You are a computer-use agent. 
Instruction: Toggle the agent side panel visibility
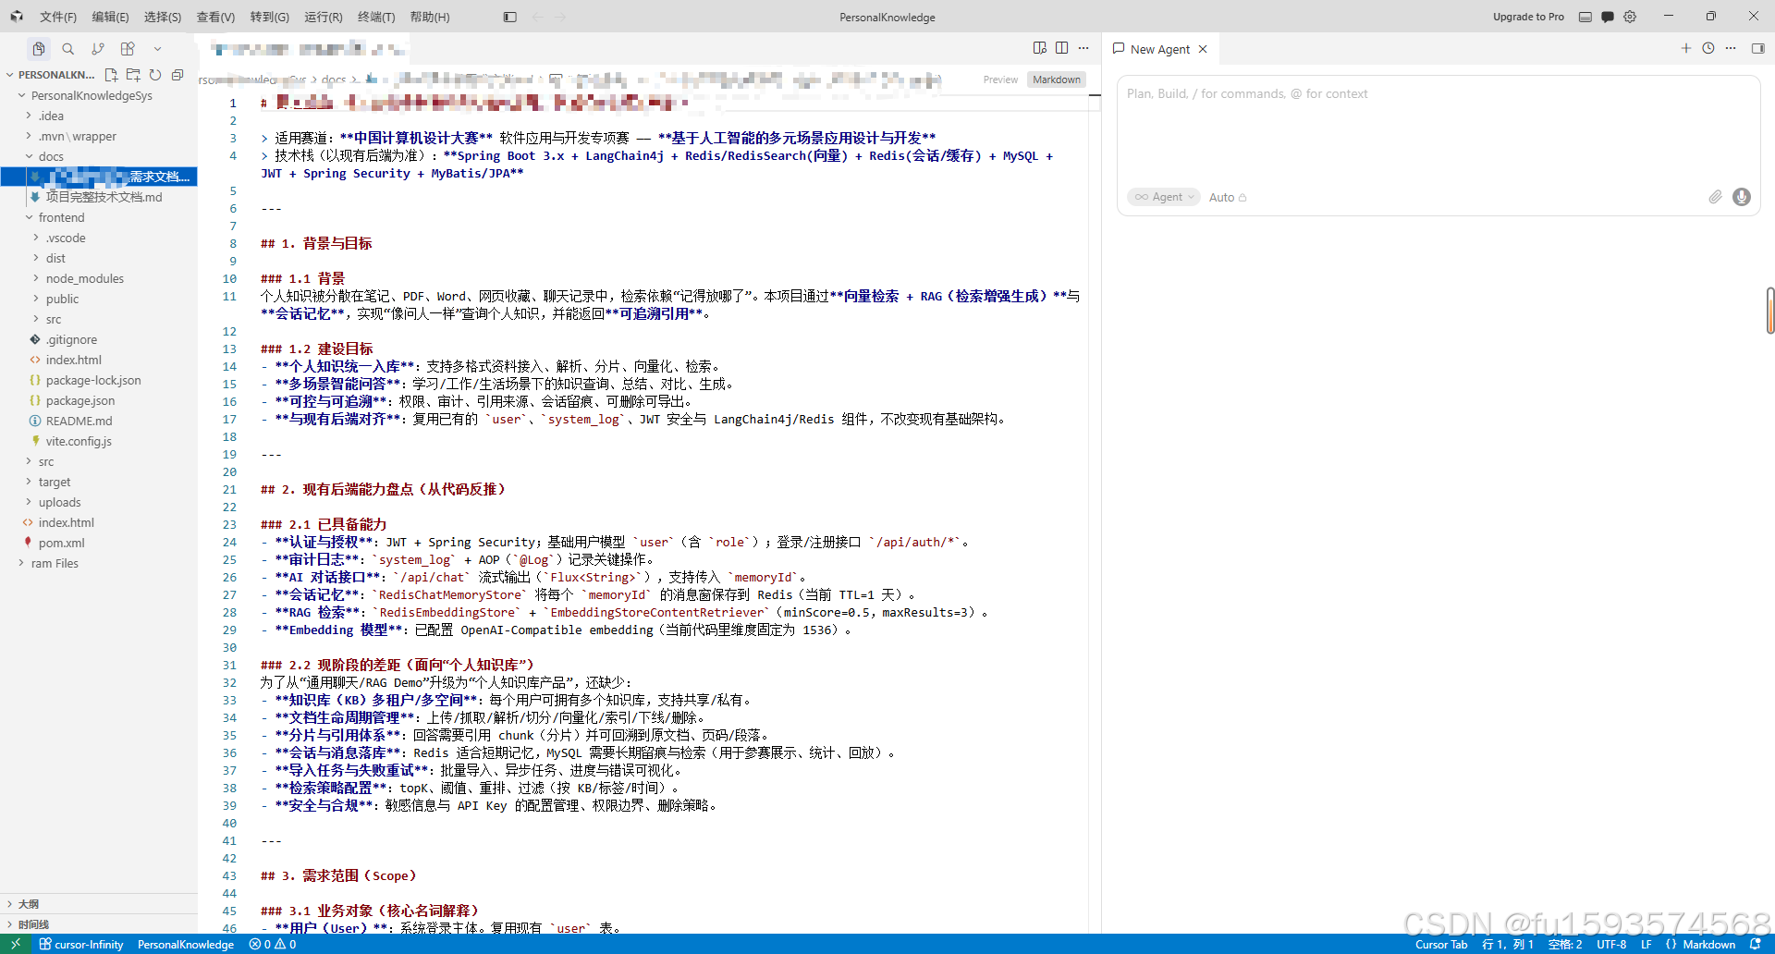click(x=1757, y=48)
